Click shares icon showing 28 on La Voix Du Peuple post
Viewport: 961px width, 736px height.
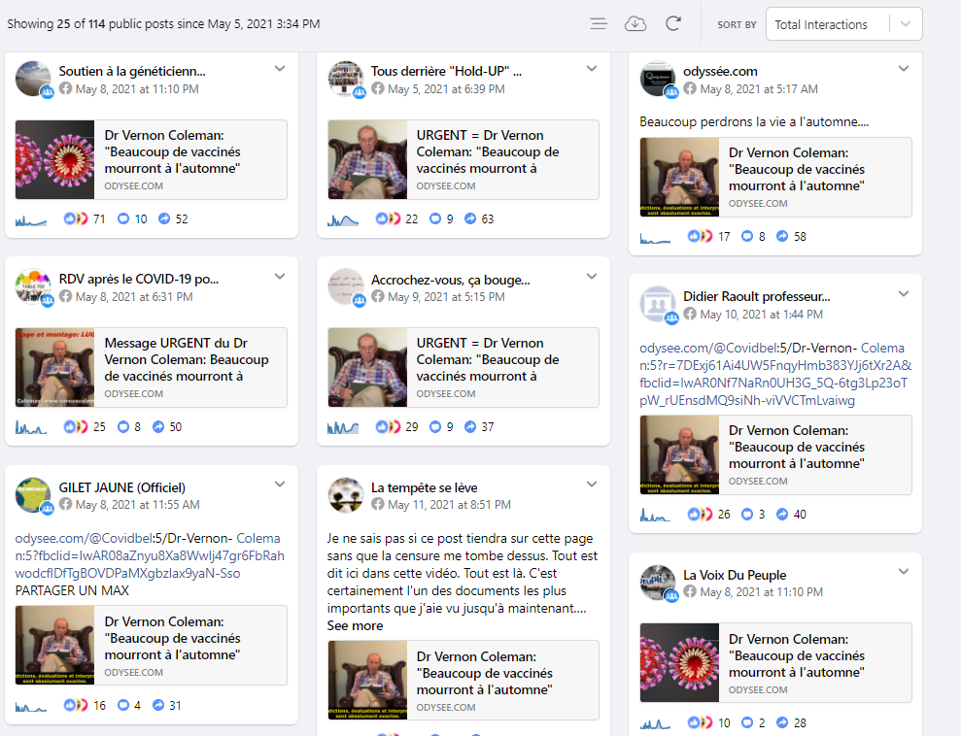pyautogui.click(x=782, y=723)
